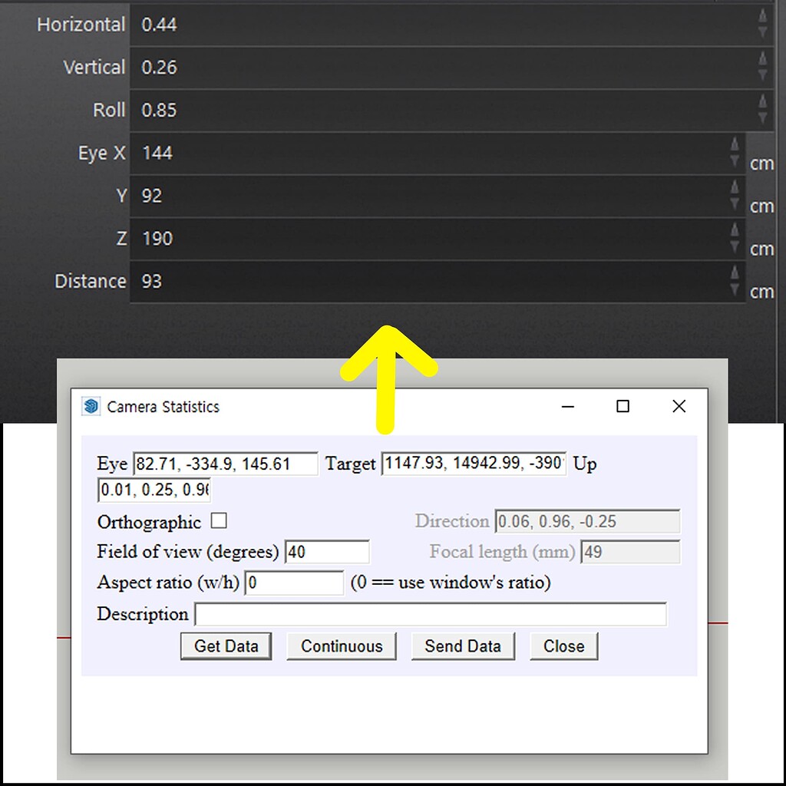Activate Continuous mode button
Image resolution: width=786 pixels, height=786 pixels.
(341, 646)
